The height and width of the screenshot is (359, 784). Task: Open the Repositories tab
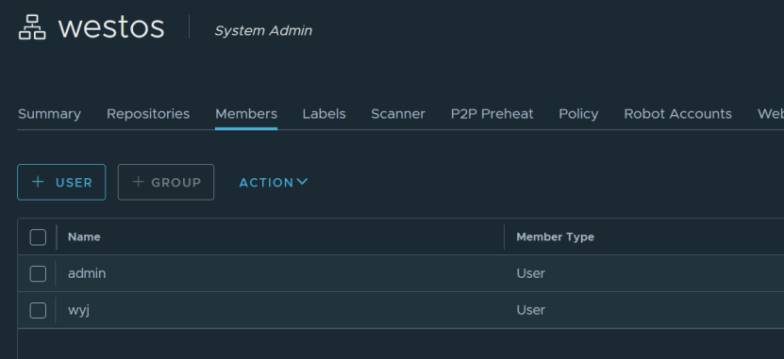click(148, 114)
